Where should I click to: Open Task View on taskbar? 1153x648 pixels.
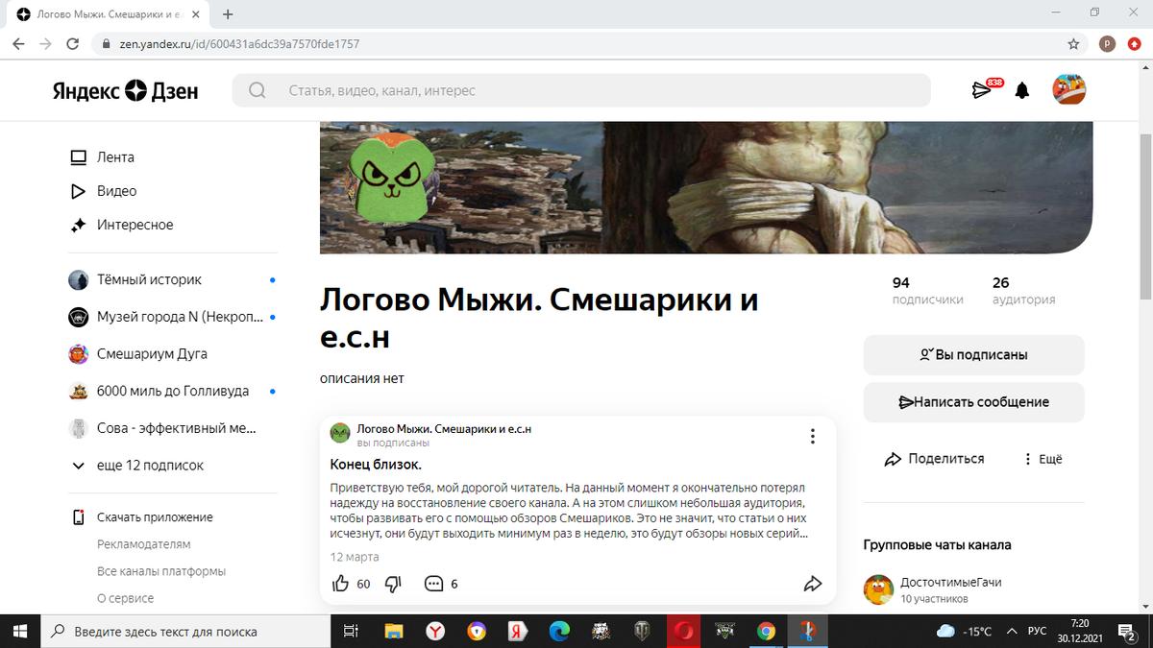point(351,632)
